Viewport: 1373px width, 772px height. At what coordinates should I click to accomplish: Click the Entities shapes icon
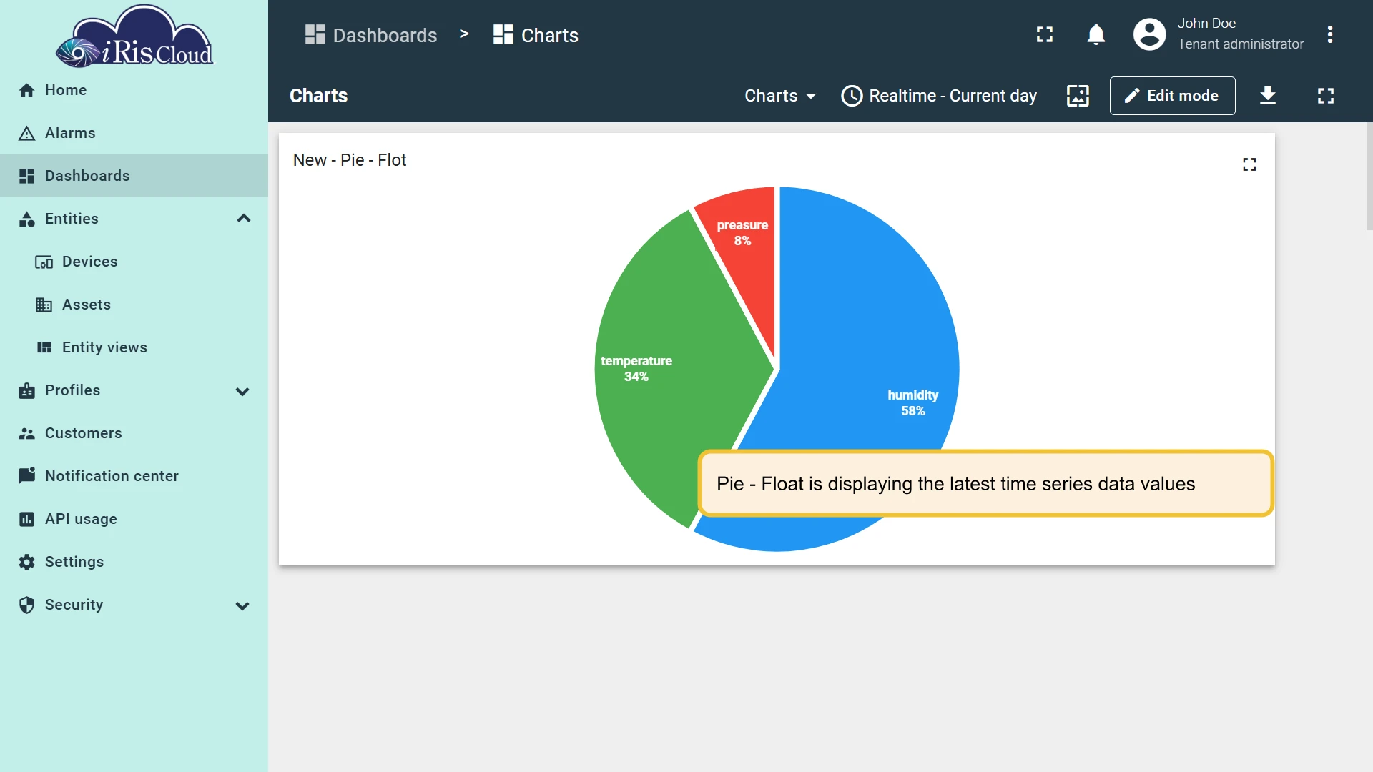point(26,219)
